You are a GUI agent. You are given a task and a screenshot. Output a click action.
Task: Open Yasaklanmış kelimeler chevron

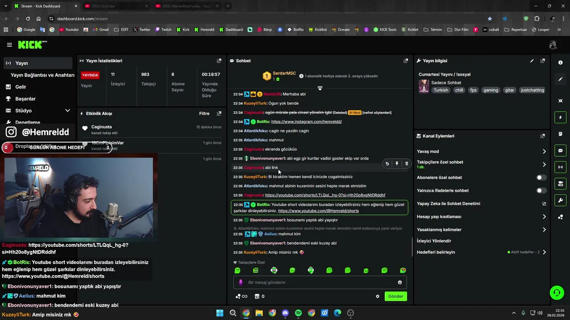coord(544,230)
